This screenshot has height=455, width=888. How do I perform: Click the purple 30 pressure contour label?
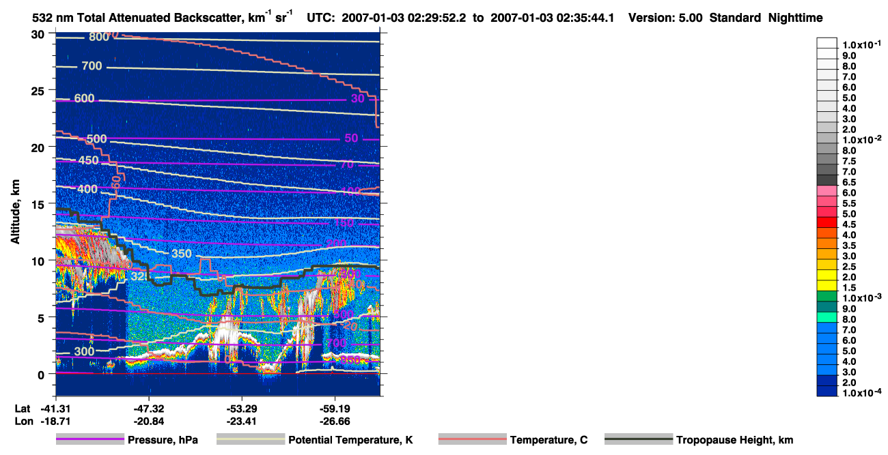[358, 99]
